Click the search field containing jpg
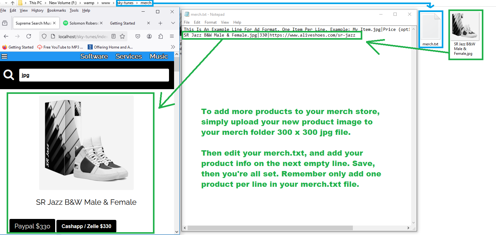The height and width of the screenshot is (235, 496). click(x=94, y=75)
